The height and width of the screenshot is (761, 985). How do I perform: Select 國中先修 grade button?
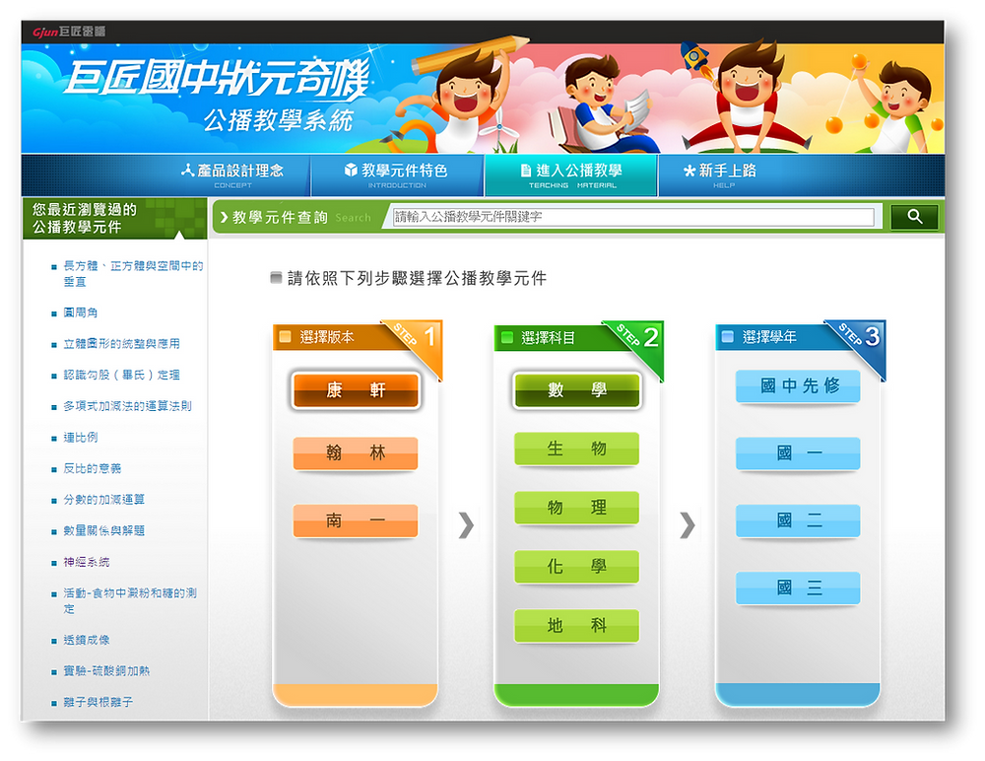[798, 386]
